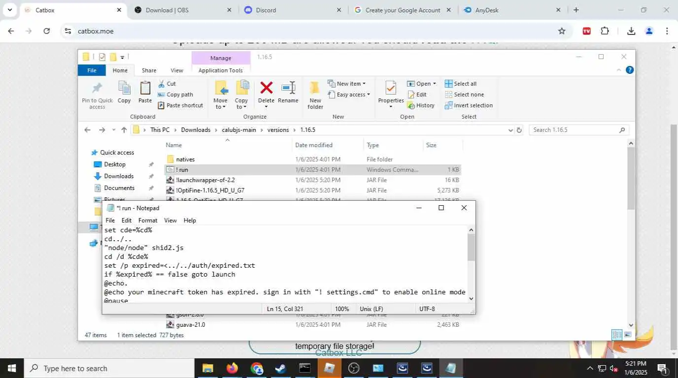Click the Search 1.16.5 input box

(579, 130)
